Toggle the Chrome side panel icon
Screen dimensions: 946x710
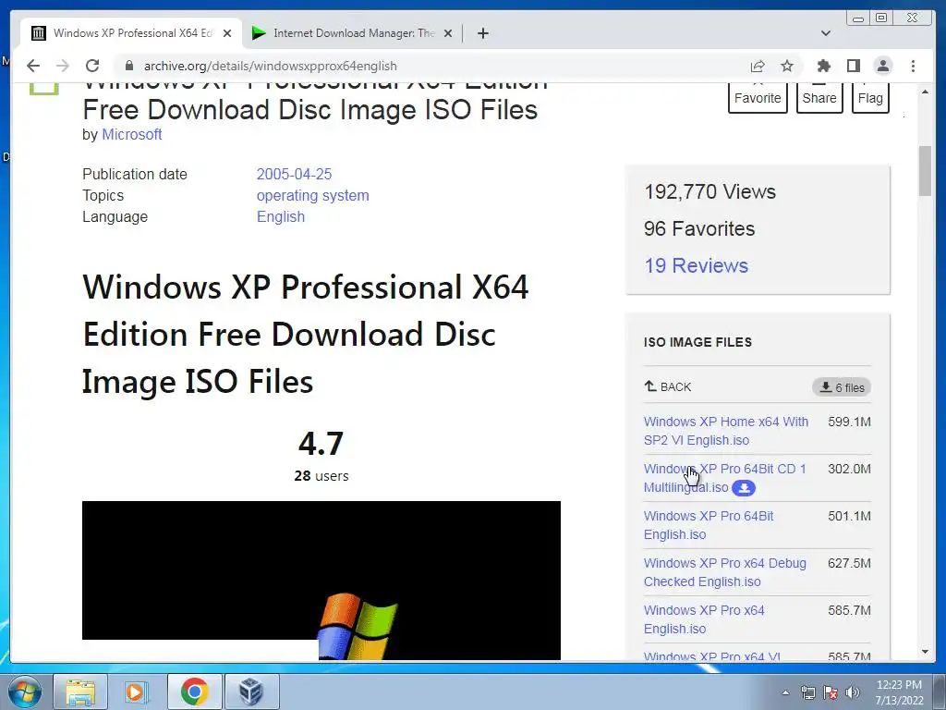click(853, 66)
